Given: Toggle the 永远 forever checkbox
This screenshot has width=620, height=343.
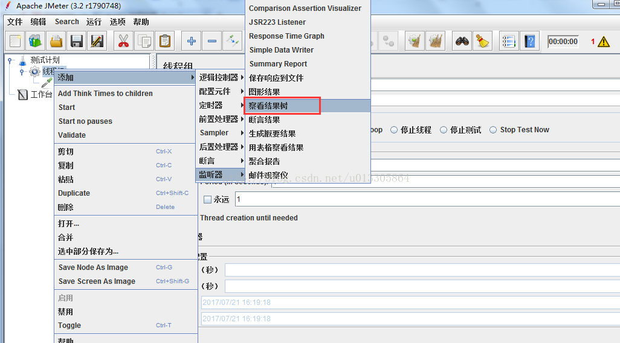Looking at the screenshot, I should pyautogui.click(x=207, y=199).
